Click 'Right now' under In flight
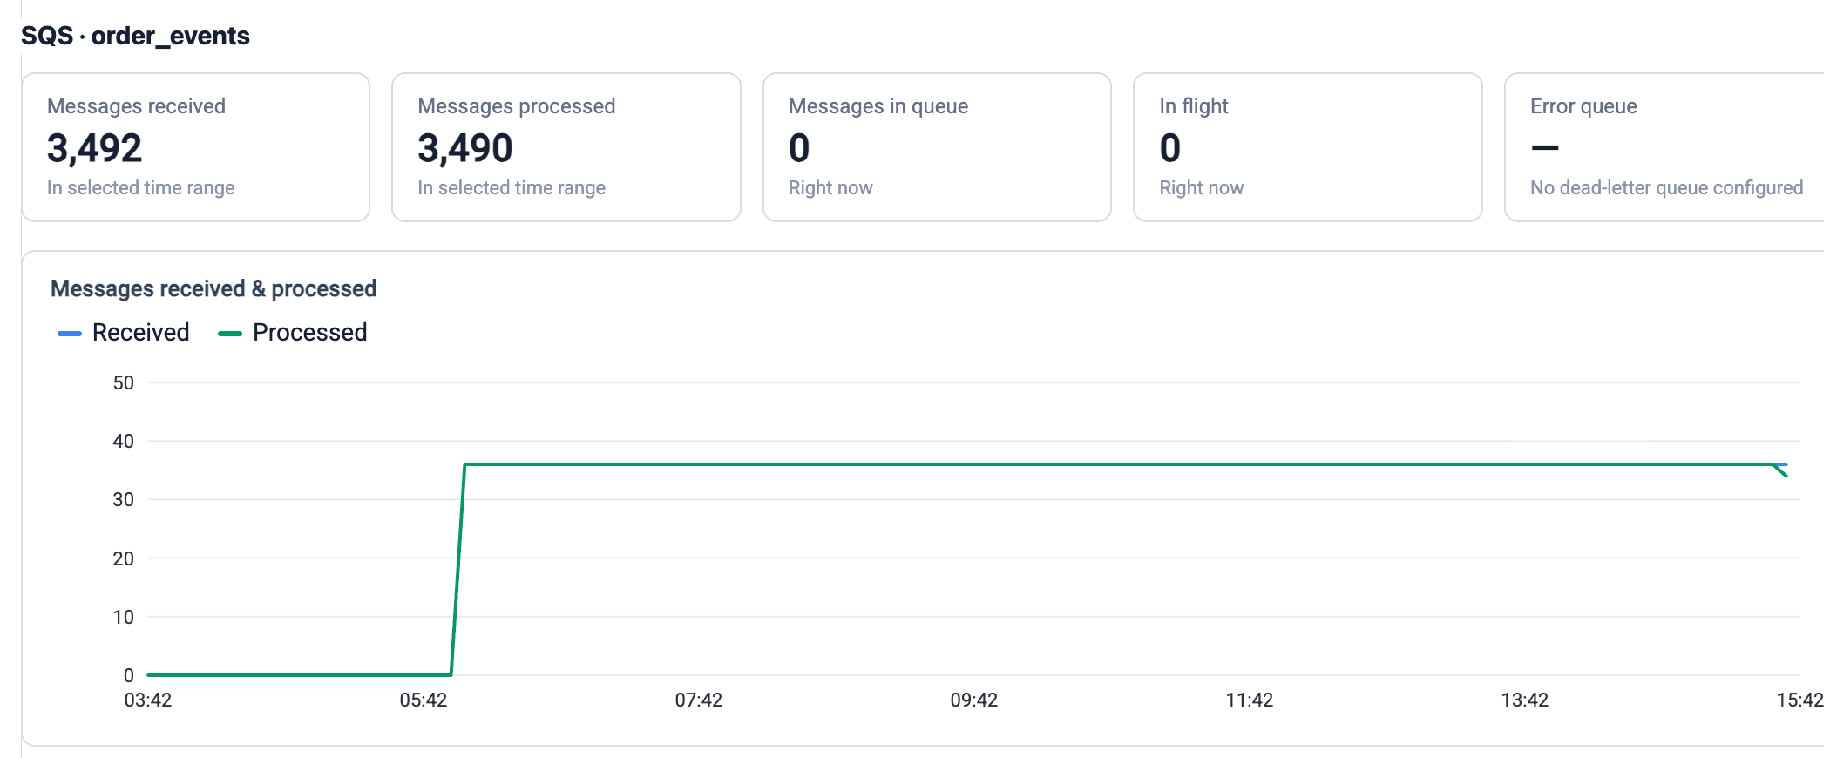 point(1202,188)
